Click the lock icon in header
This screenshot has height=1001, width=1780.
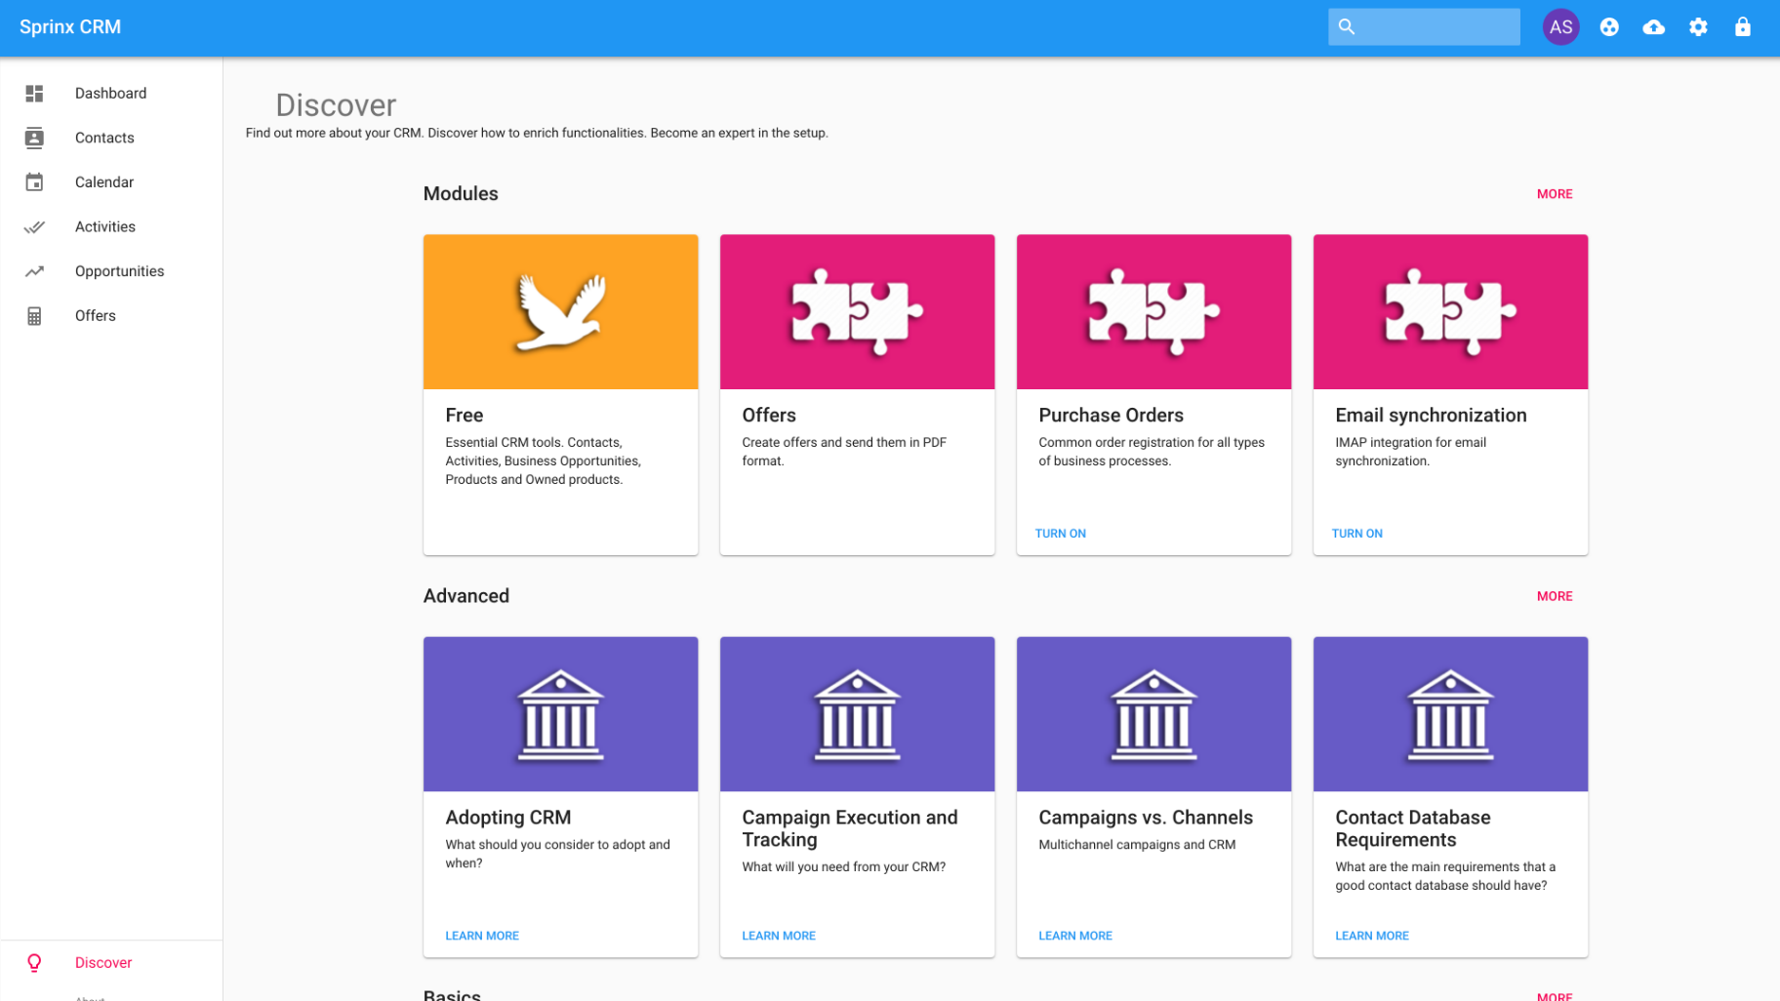[1742, 27]
